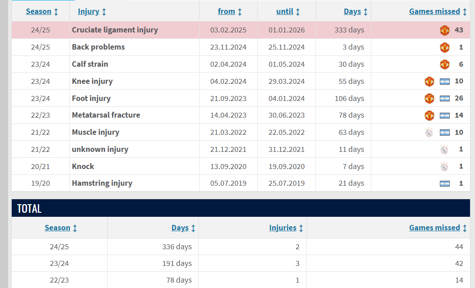Click Argentina flag in Knee injury row

[444, 82]
